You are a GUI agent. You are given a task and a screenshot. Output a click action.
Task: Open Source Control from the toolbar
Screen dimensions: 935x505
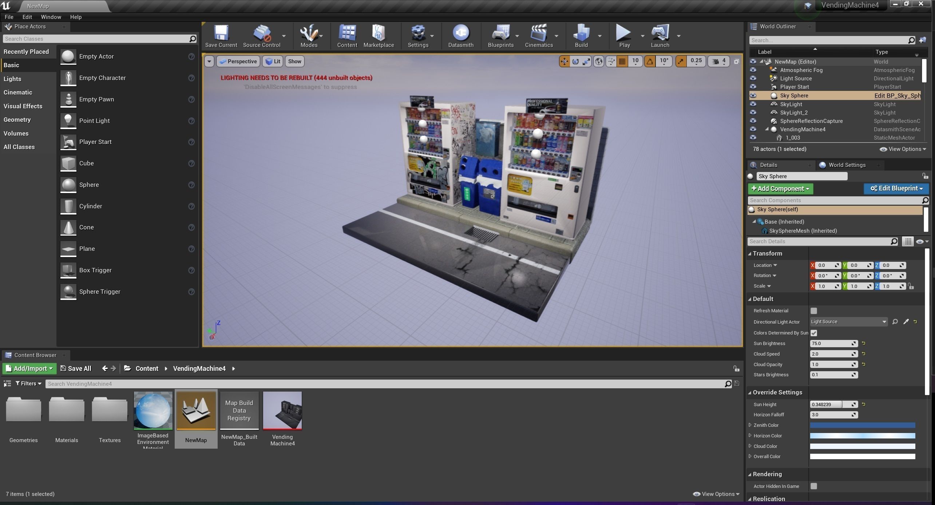[x=262, y=36]
